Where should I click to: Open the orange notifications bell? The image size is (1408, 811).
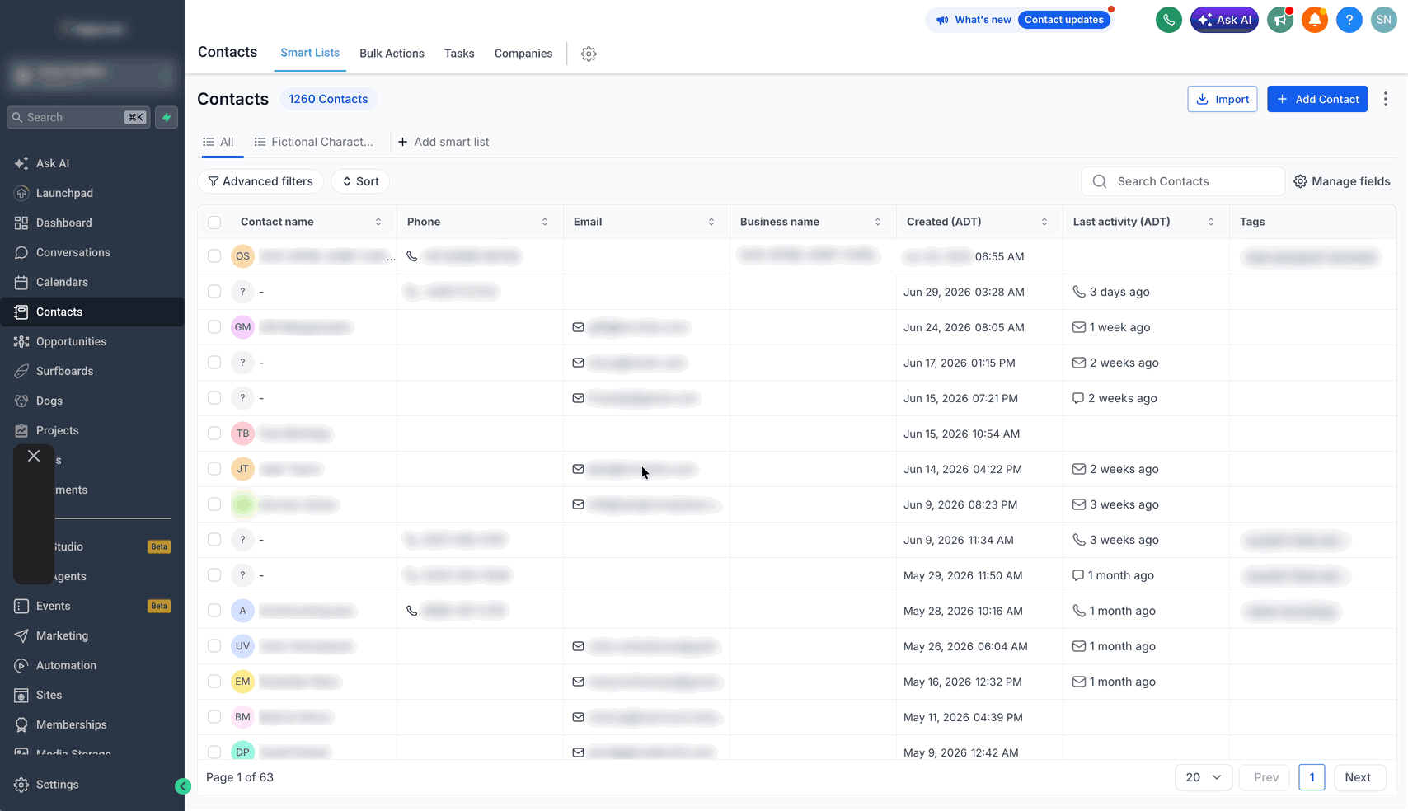pyautogui.click(x=1314, y=20)
